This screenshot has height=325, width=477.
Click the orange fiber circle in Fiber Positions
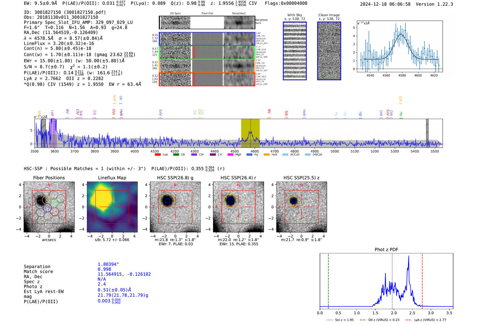[x=47, y=200]
